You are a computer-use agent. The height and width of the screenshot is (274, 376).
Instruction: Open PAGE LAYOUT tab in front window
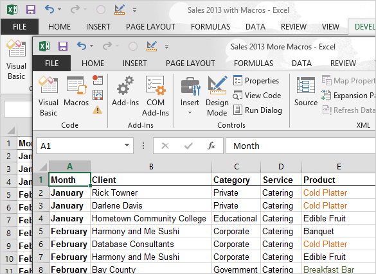pos(190,63)
